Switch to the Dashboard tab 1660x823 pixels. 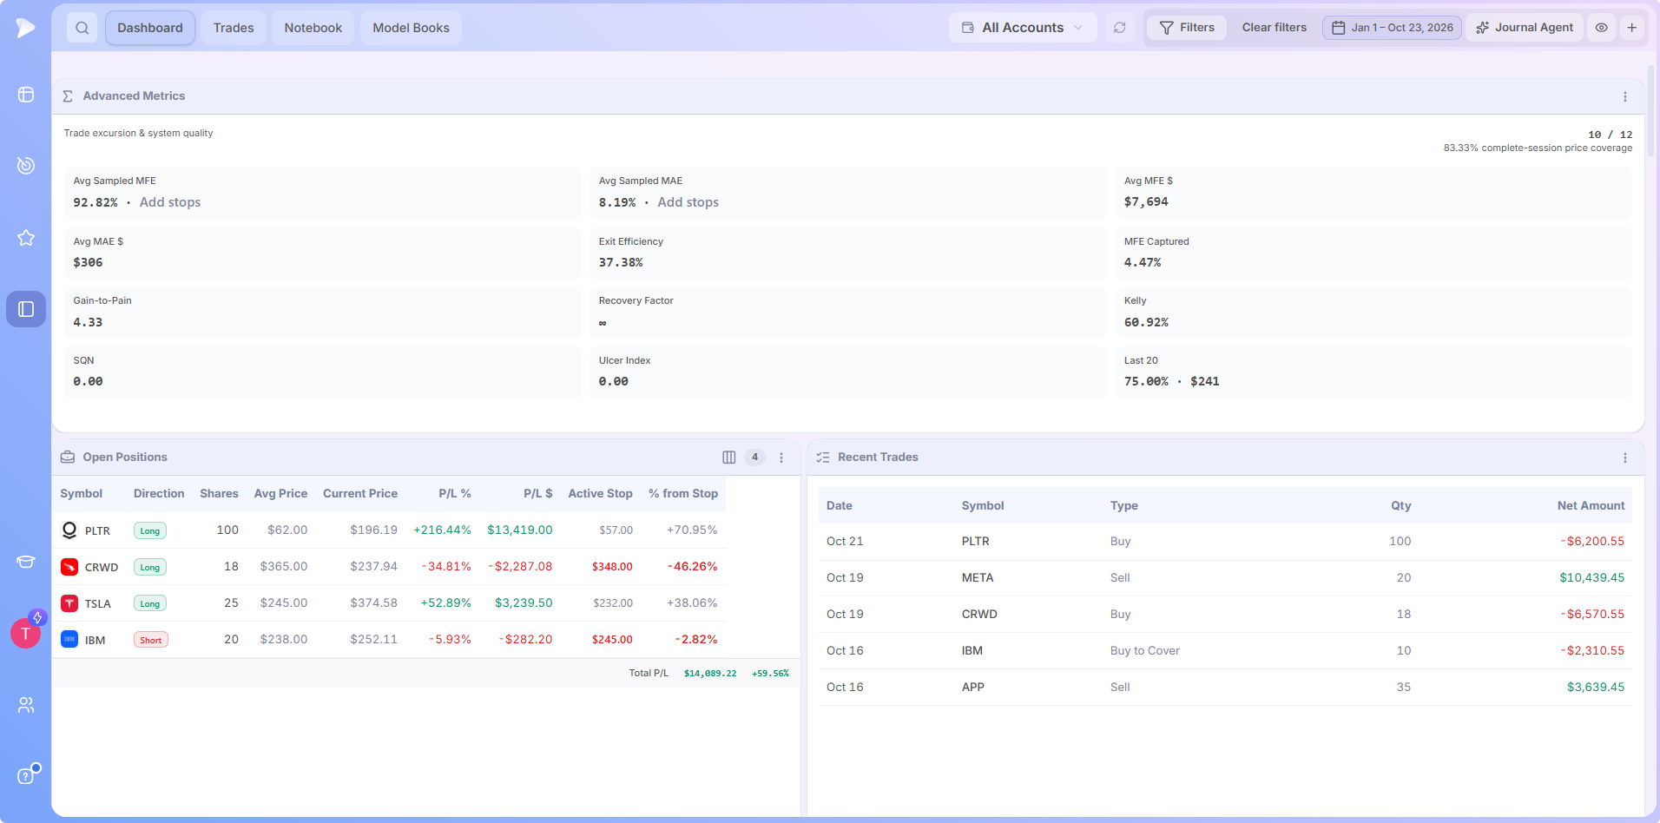point(150,28)
